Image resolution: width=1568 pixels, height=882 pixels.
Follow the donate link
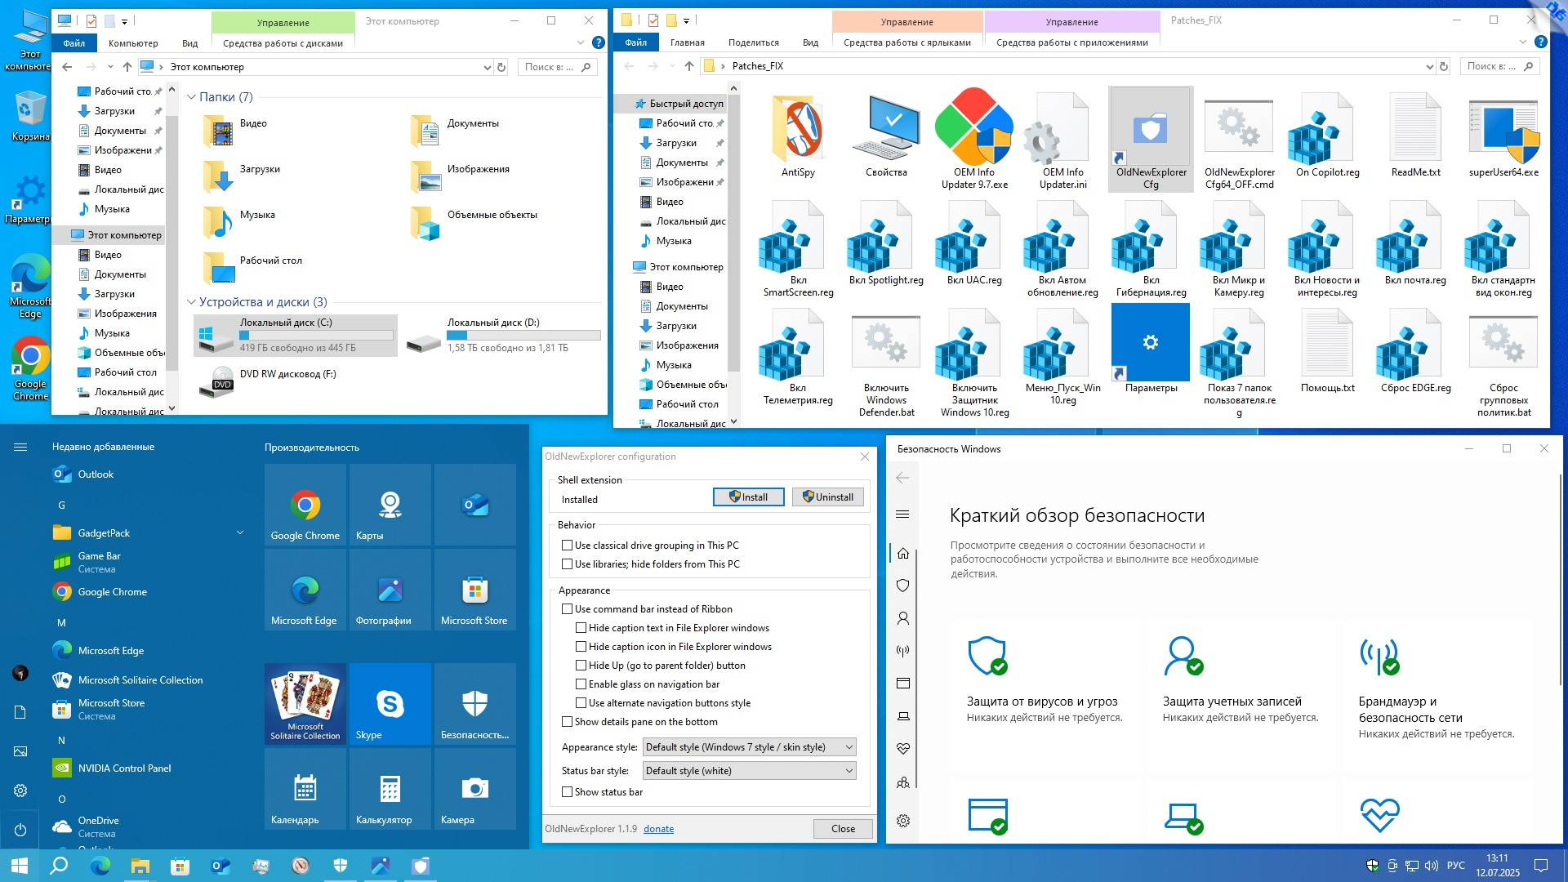click(658, 829)
